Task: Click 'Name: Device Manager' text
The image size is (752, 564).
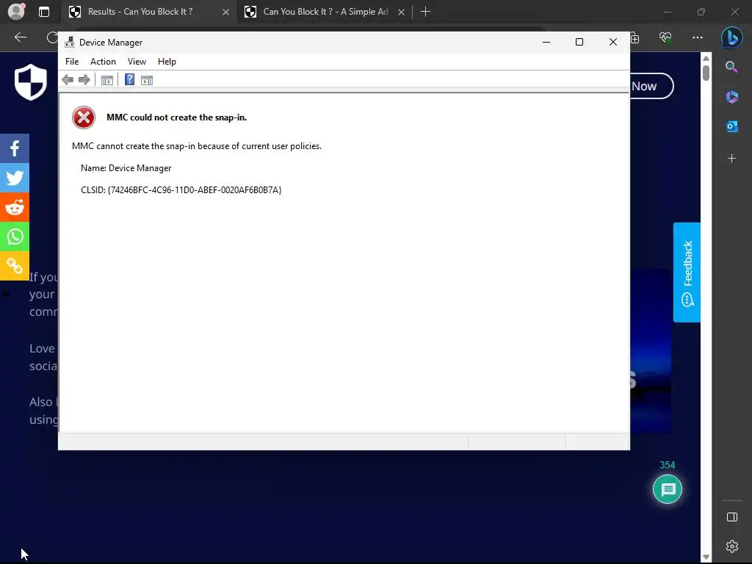Action: click(126, 168)
